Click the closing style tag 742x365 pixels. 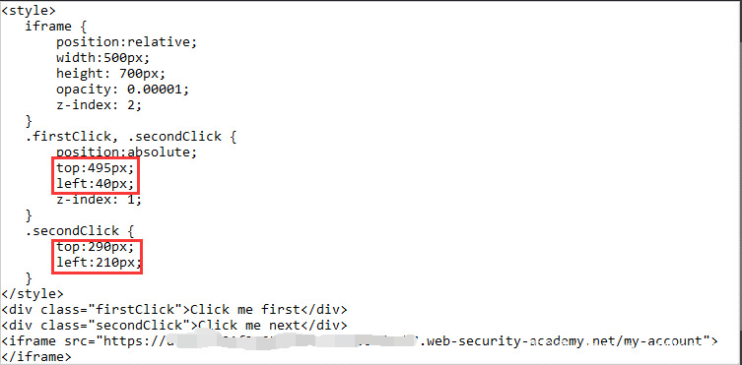pyautogui.click(x=33, y=294)
